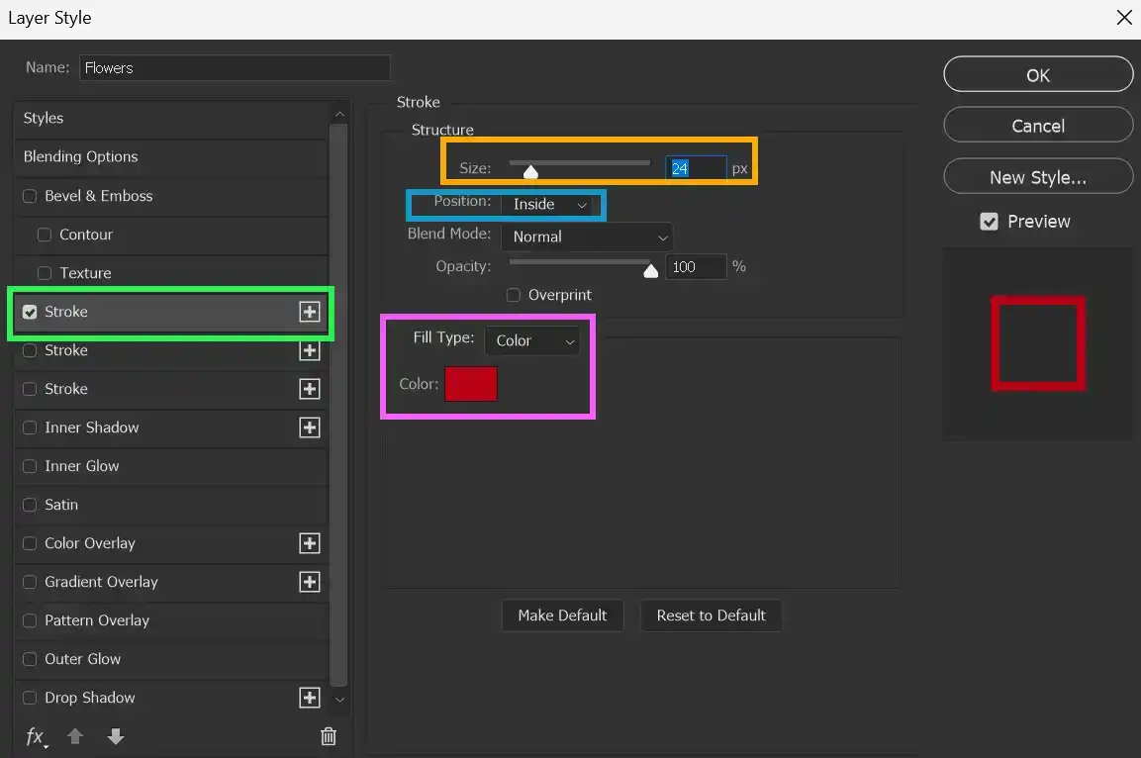The width and height of the screenshot is (1141, 758).
Task: Open the Position dropdown
Action: click(554, 205)
